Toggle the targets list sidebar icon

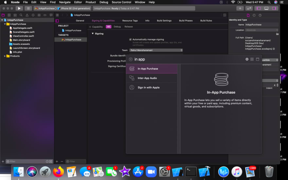[x=57, y=21]
